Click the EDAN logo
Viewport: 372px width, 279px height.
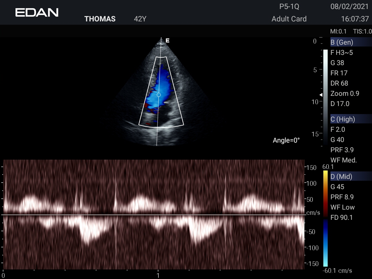37,12
